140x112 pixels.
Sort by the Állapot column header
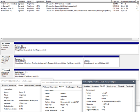click(78, 1)
